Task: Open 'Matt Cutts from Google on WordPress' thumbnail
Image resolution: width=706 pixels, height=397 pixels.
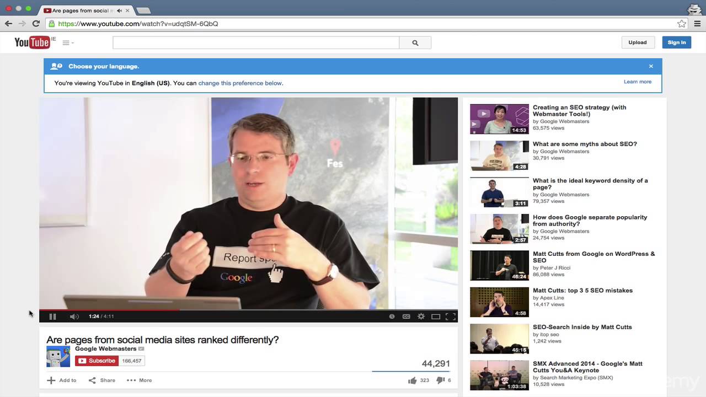Action: click(x=499, y=265)
